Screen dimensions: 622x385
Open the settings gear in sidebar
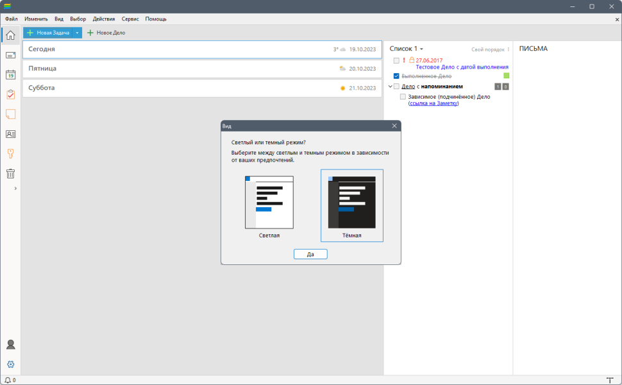click(11, 364)
